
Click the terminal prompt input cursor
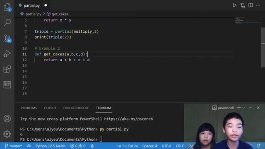pos(101,139)
